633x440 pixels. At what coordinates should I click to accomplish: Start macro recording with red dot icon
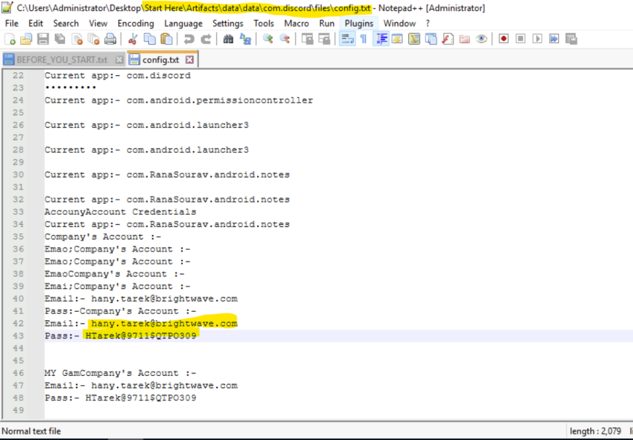pos(504,39)
